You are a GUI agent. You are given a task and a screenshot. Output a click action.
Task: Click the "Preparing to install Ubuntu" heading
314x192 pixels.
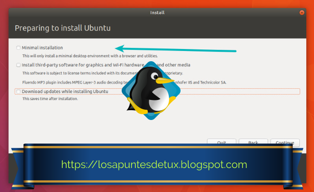pyautogui.click(x=63, y=28)
